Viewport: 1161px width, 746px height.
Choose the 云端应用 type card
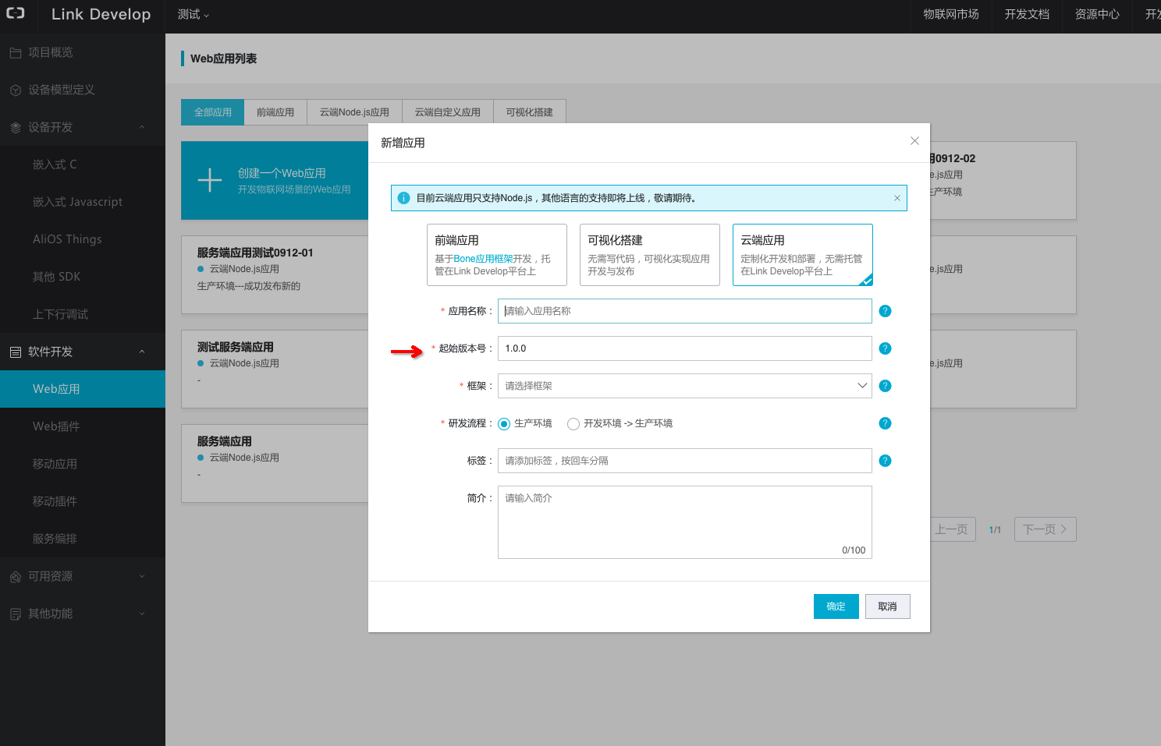(x=803, y=255)
